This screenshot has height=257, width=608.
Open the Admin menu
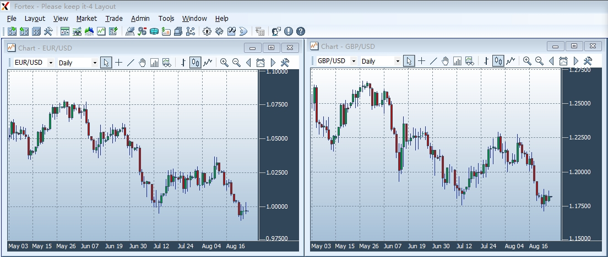tap(140, 19)
